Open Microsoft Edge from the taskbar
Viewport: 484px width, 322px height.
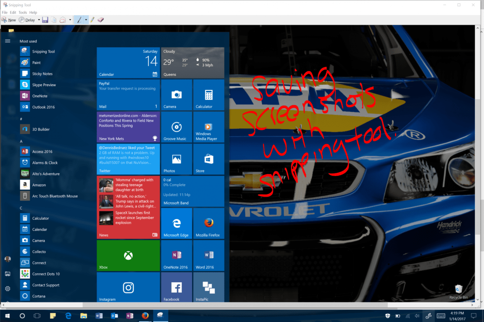pyautogui.click(x=68, y=316)
